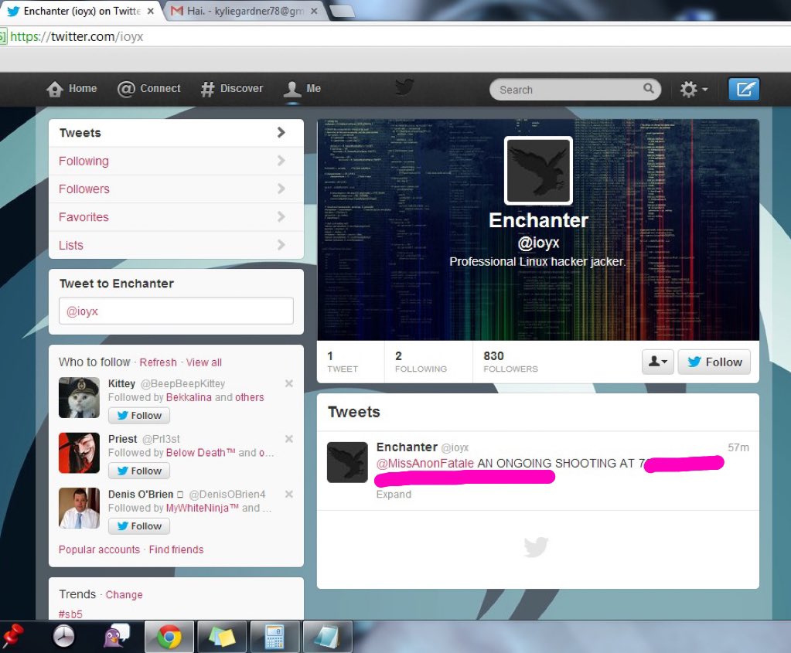Open Bekkalina profile link

[189, 397]
